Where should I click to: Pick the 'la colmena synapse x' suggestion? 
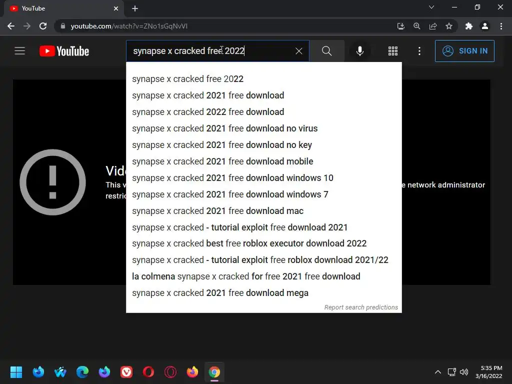pyautogui.click(x=264, y=276)
